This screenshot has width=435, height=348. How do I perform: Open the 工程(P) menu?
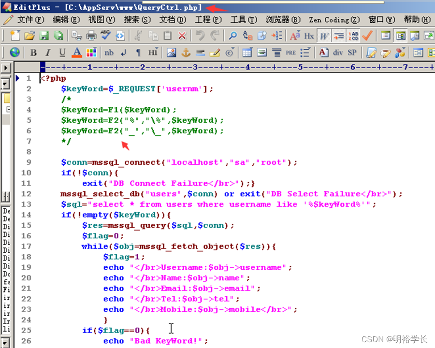point(208,20)
